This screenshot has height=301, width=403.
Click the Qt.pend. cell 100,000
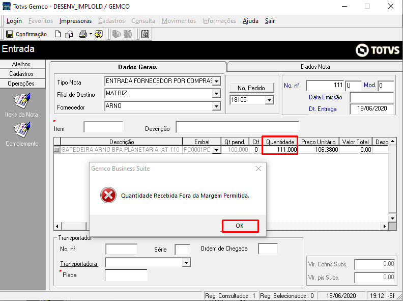coord(235,149)
